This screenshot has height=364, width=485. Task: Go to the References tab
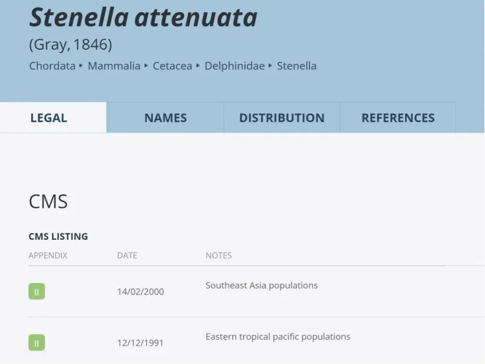[398, 118]
